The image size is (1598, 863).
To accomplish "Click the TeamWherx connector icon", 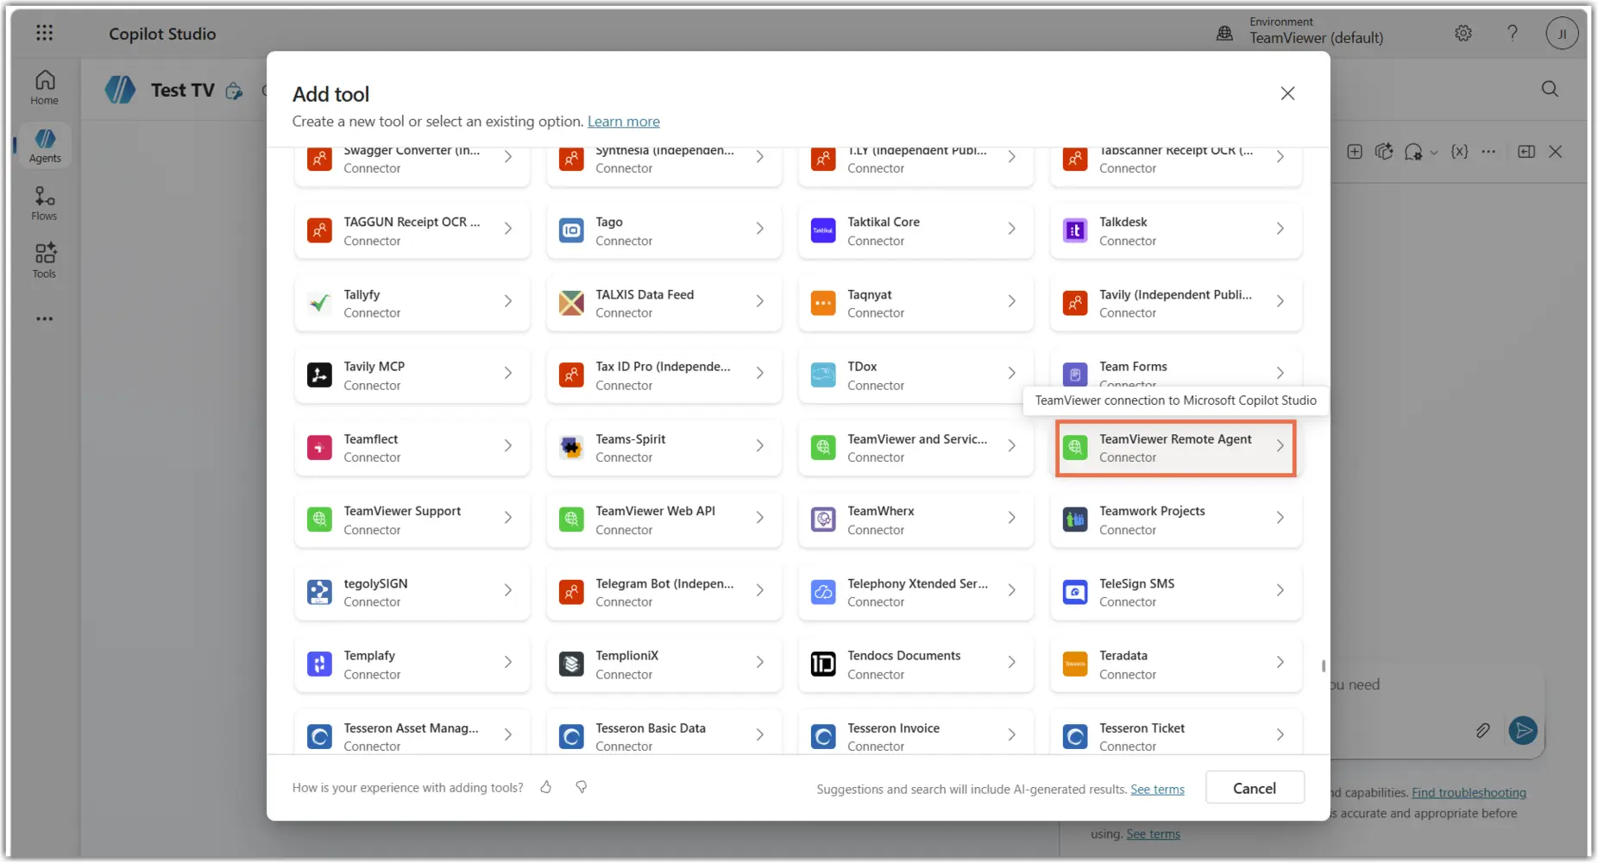I will point(823,520).
